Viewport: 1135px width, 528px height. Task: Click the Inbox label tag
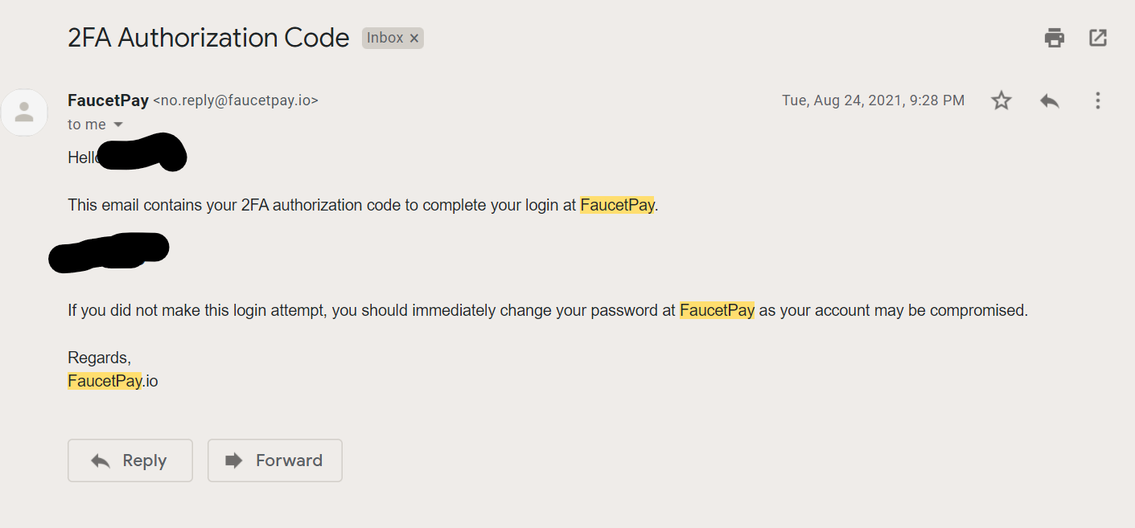point(385,38)
